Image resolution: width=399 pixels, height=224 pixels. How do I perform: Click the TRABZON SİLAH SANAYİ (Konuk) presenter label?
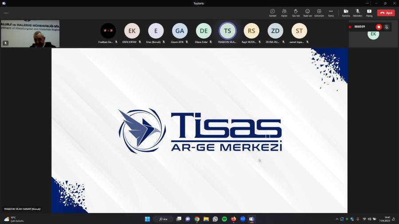[x=22, y=209]
